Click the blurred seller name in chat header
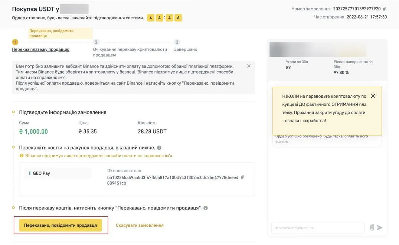 point(317,50)
